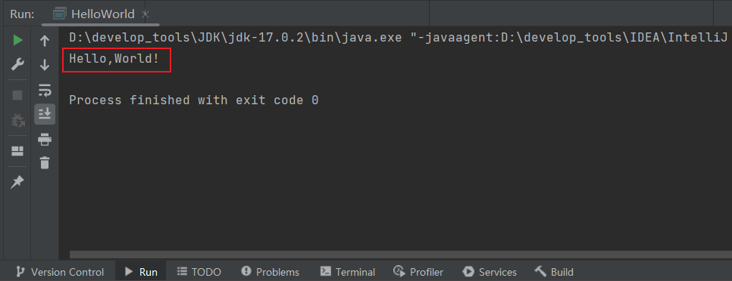Screen dimensions: 732x281
Task: Click the down arrow stack trace icon
Action: tap(45, 65)
